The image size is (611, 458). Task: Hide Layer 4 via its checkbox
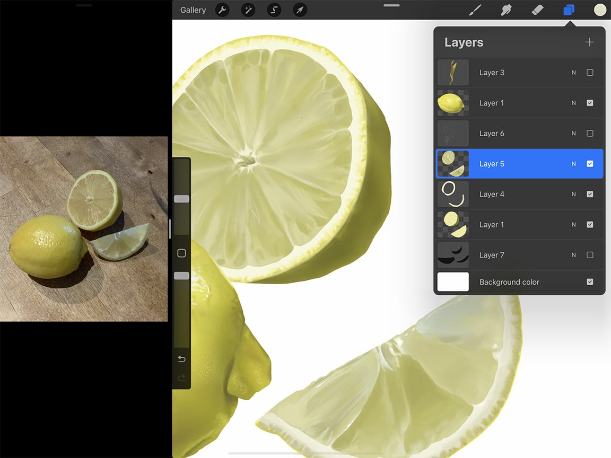(590, 194)
